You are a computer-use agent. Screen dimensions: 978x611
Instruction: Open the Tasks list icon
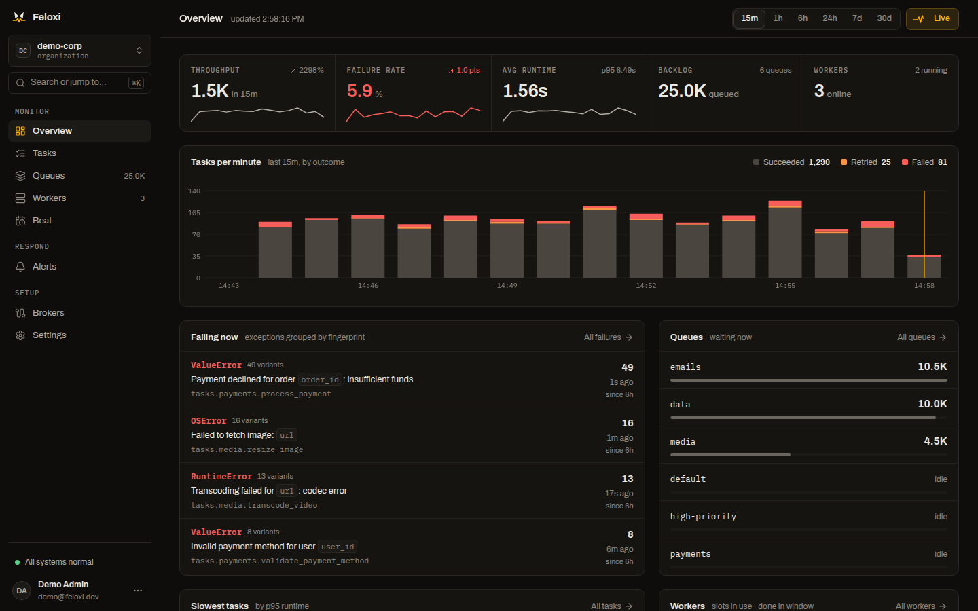pyautogui.click(x=20, y=153)
